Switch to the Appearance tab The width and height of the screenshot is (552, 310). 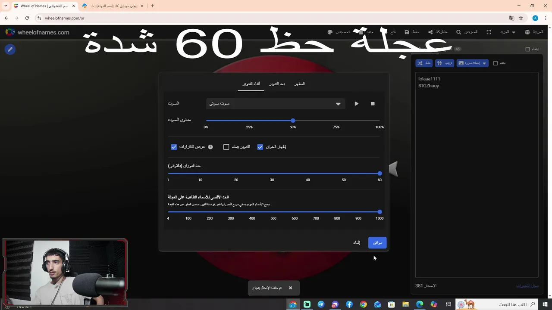[299, 84]
